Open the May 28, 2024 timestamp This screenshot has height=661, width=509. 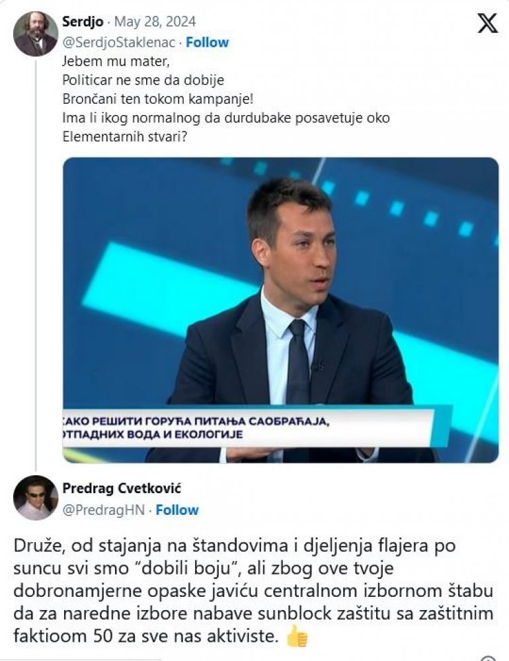click(x=155, y=22)
